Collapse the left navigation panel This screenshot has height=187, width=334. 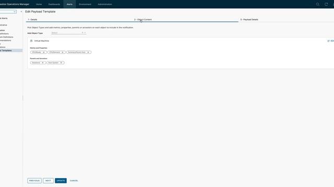pyautogui.click(x=21, y=11)
